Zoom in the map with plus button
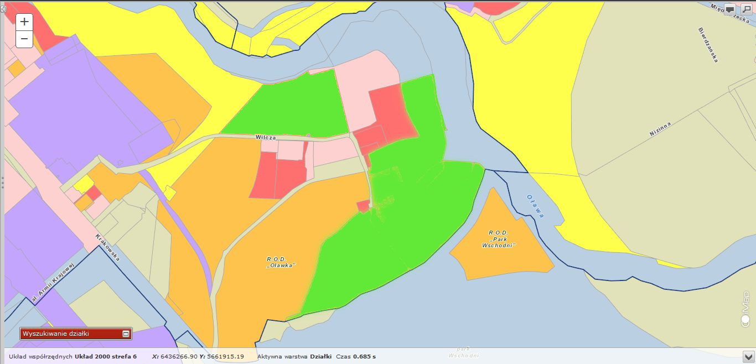756x364 pixels. (x=24, y=22)
